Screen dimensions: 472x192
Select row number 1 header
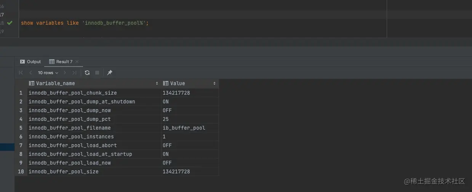(x=21, y=93)
